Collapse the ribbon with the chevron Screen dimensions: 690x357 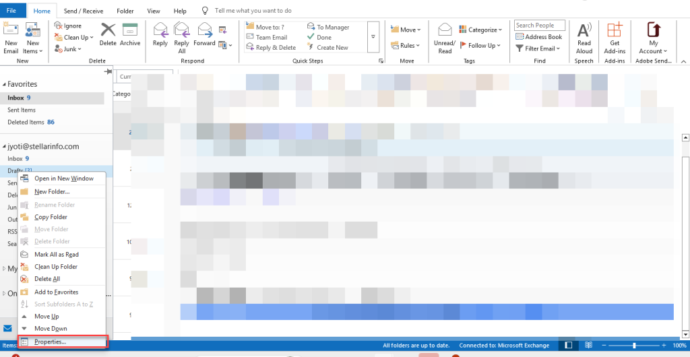pos(683,61)
